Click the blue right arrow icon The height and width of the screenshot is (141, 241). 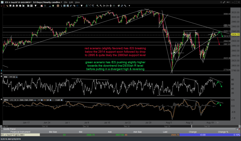(x=78, y=6)
